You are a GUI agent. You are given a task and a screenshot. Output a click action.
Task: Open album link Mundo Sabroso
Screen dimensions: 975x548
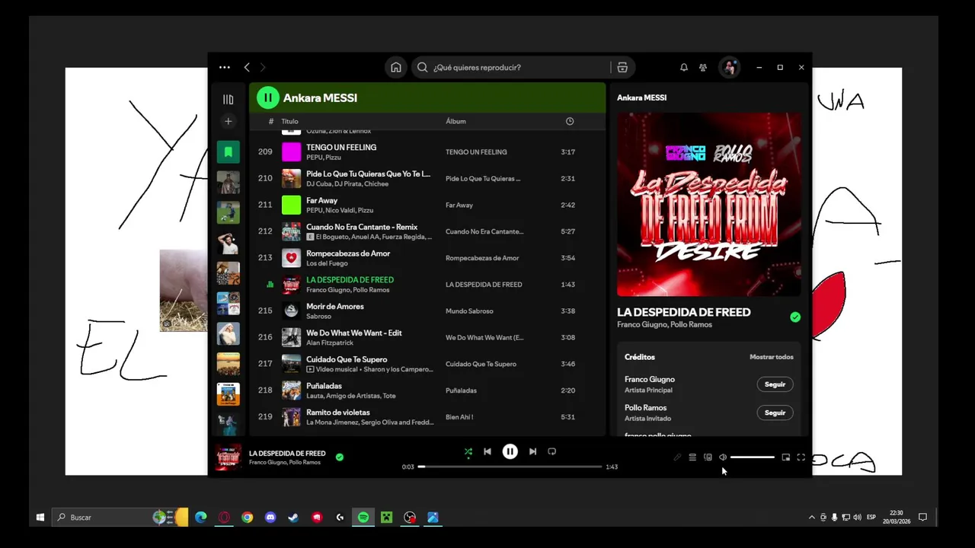469,311
